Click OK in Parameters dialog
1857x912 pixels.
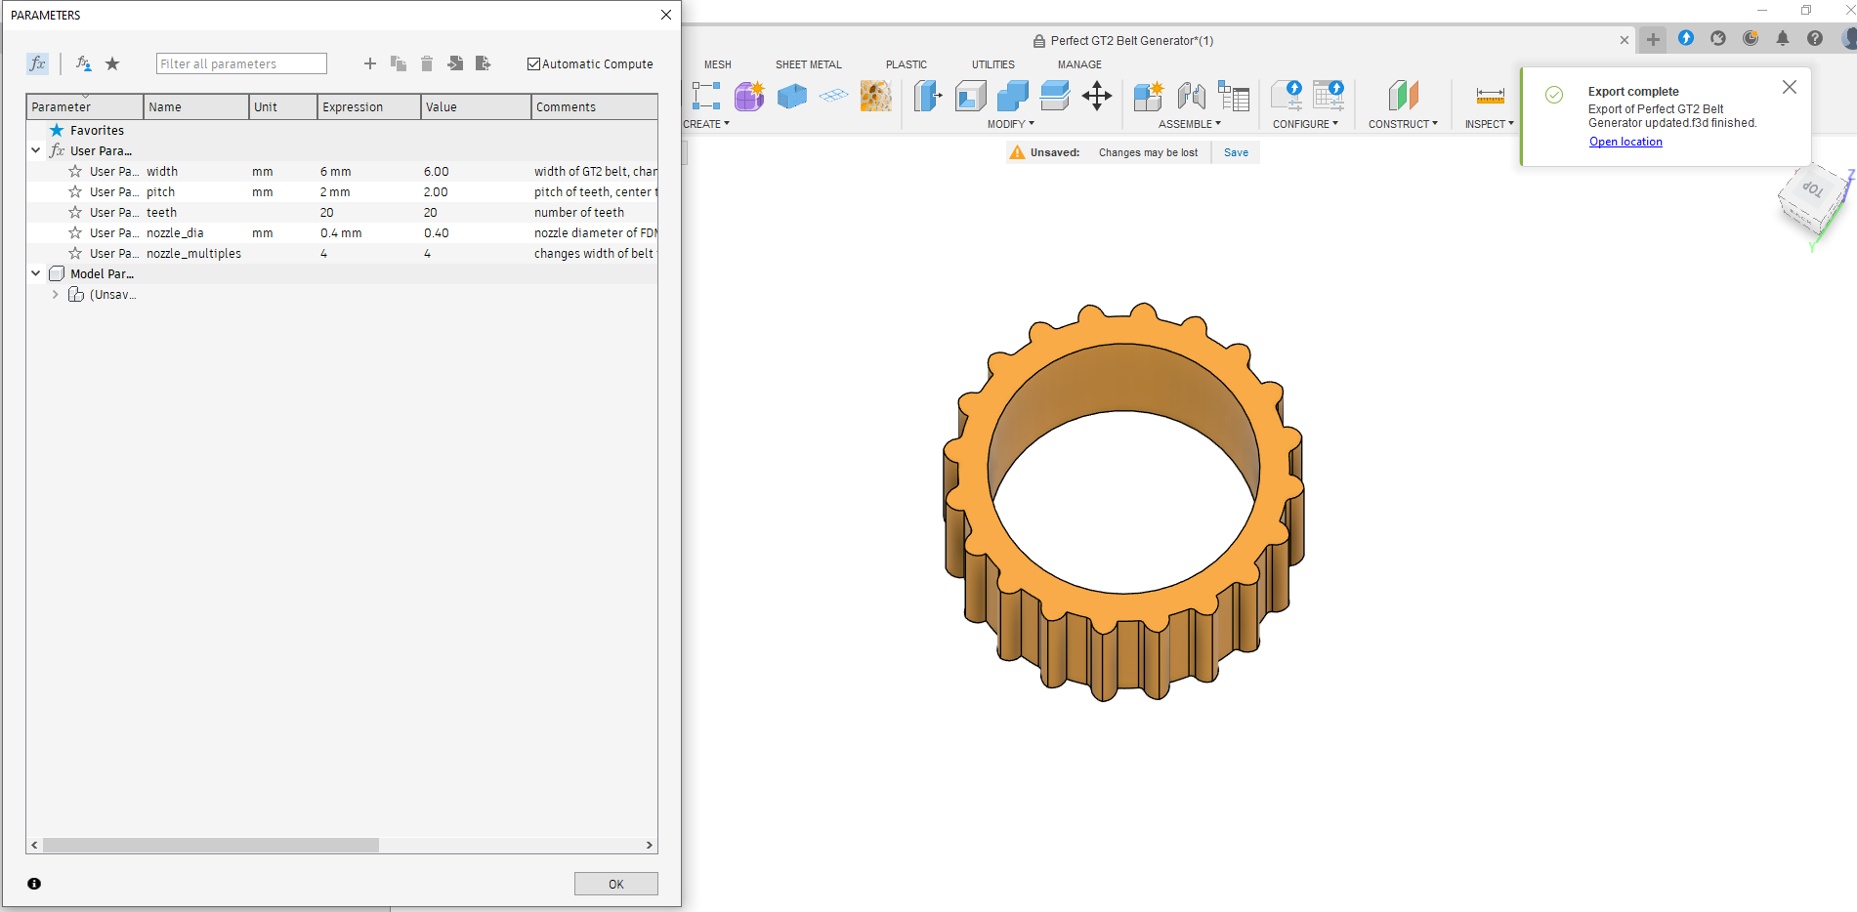(616, 884)
